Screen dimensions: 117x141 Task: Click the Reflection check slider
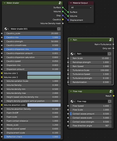tap(32, 137)
